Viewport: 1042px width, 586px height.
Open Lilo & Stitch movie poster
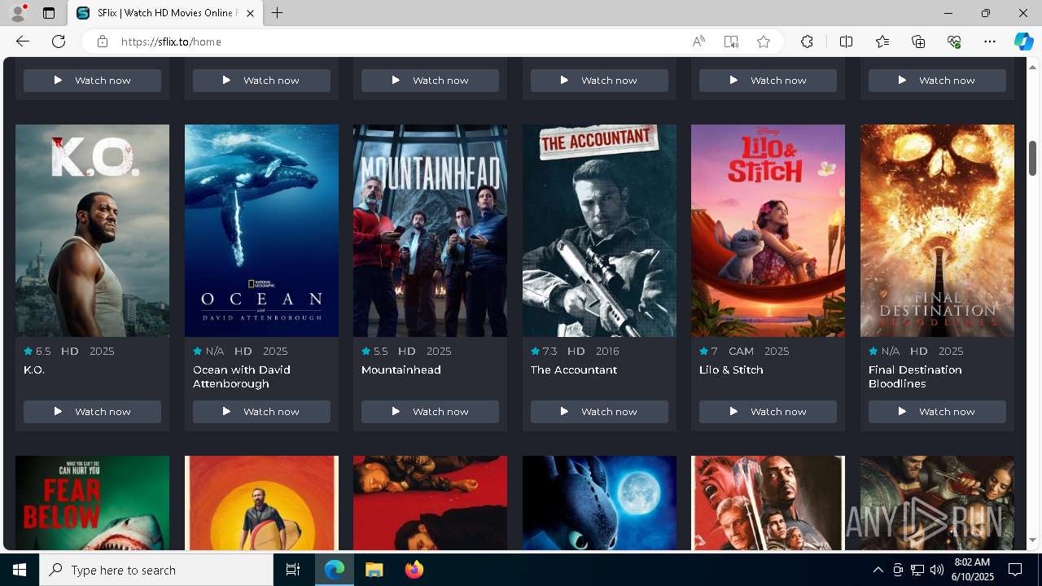(768, 230)
